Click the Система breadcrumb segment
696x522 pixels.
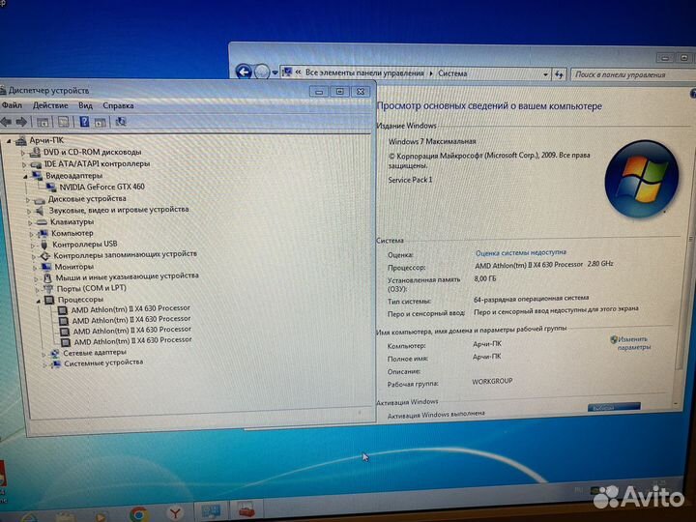click(452, 73)
